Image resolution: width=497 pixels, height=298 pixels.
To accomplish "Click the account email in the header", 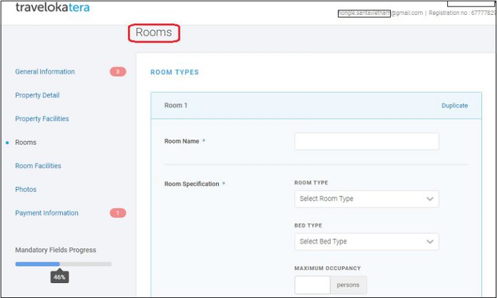I will pyautogui.click(x=380, y=13).
